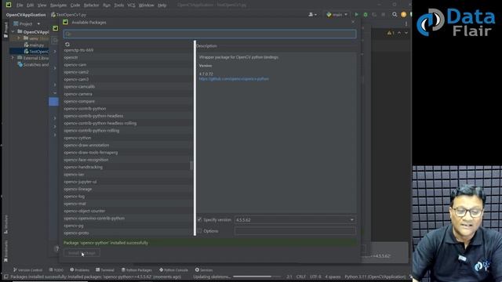
Task: Open the TODO tool tab
Action: pos(56,269)
